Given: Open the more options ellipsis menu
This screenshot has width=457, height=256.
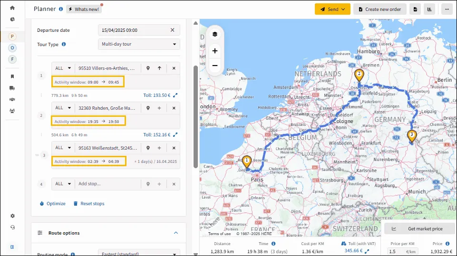Looking at the screenshot, I should tap(447, 9).
